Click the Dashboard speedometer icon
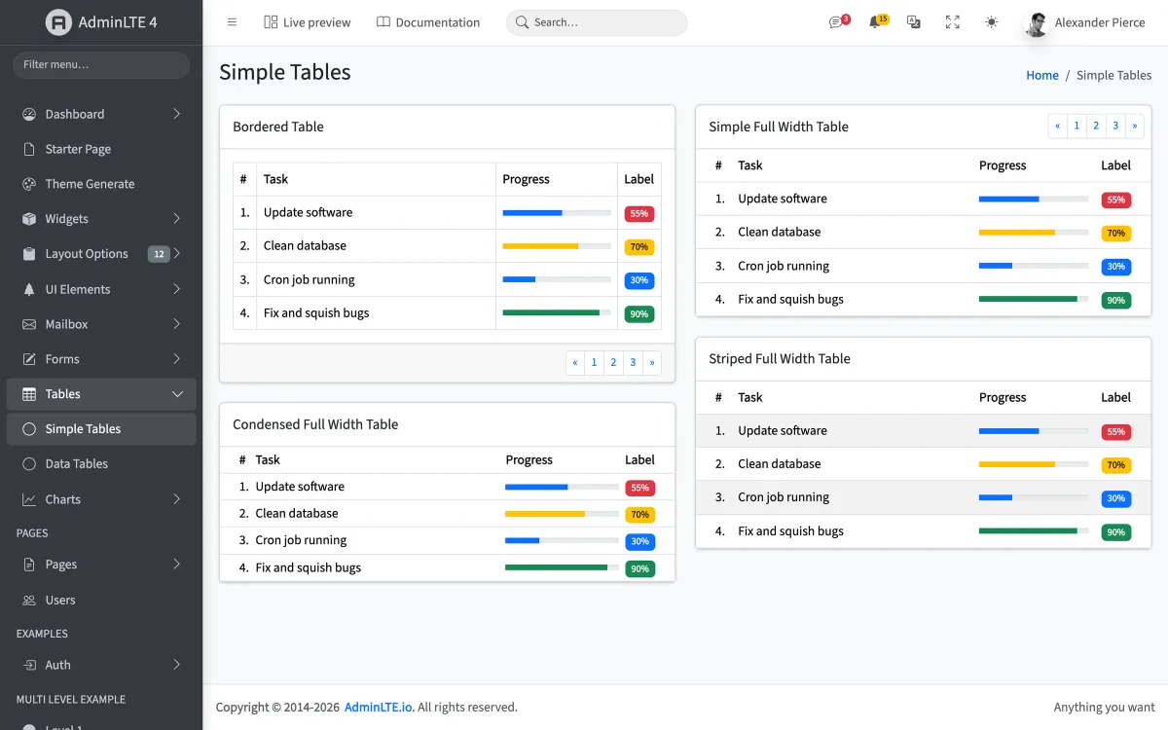 click(x=29, y=114)
